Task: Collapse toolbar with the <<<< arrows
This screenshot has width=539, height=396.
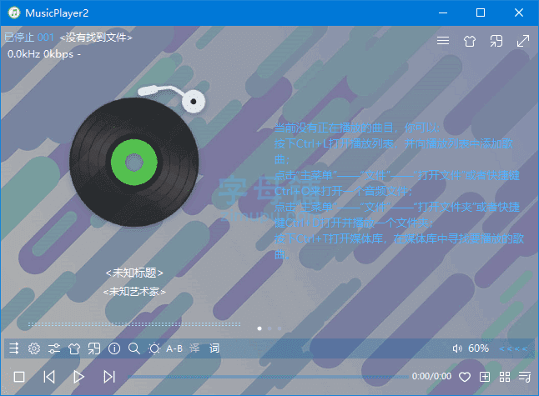Action: (x=513, y=348)
